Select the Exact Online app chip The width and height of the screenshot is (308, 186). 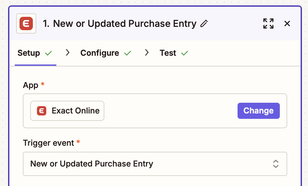tap(67, 111)
